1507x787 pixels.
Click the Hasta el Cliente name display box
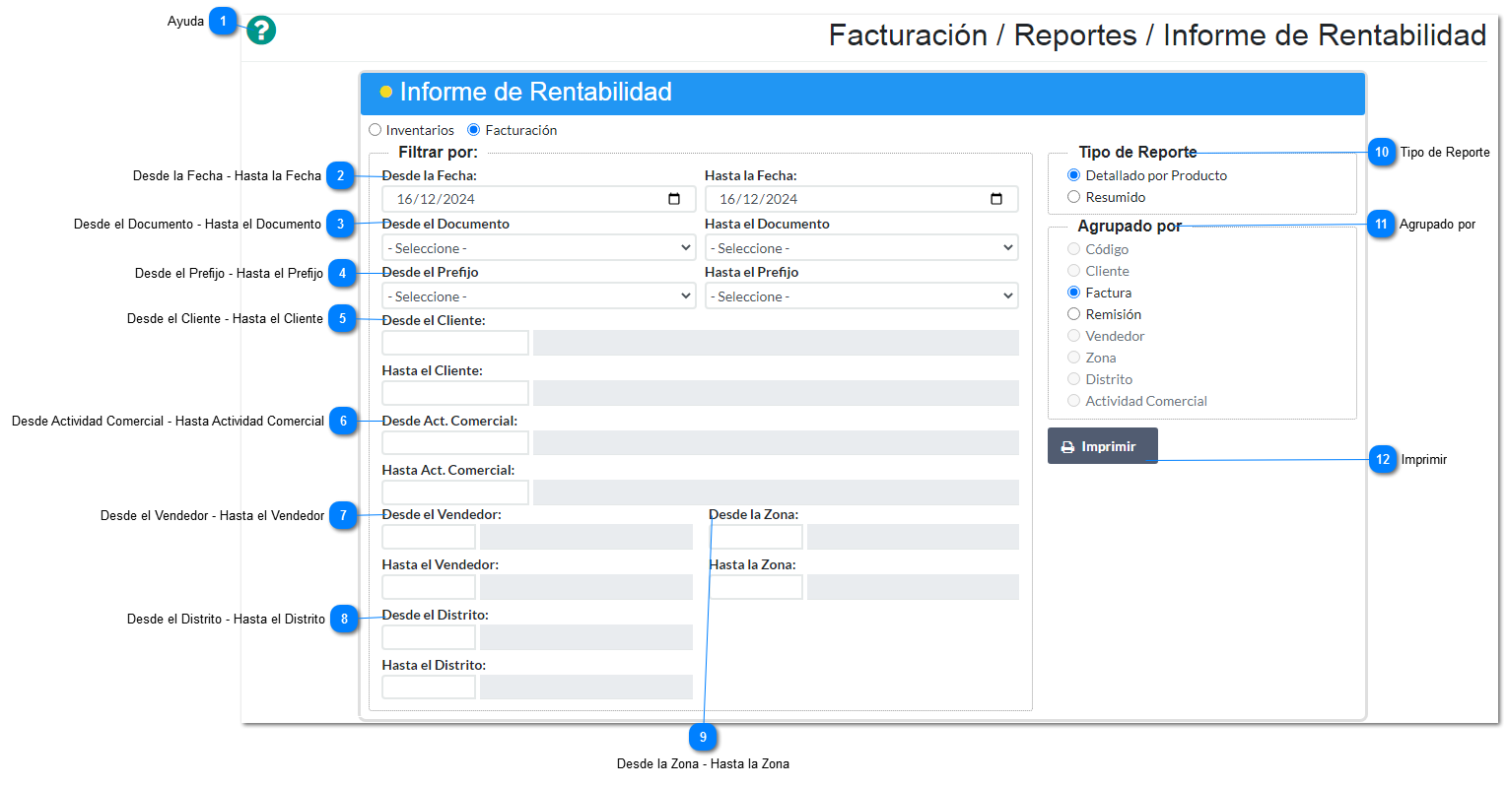(x=776, y=393)
